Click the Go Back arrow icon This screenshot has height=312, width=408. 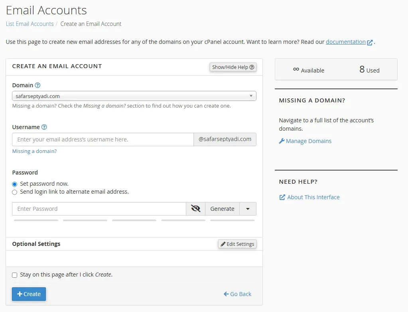[x=226, y=294]
